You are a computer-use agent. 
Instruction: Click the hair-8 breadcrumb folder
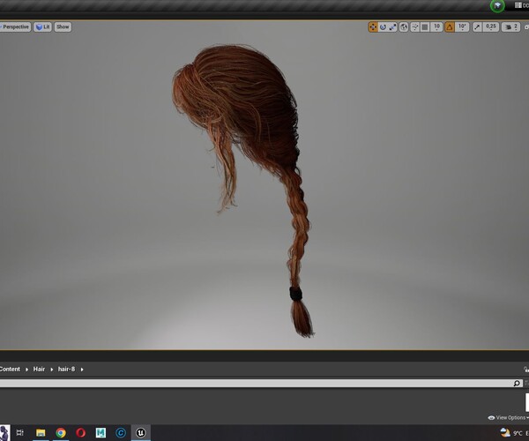(66, 370)
